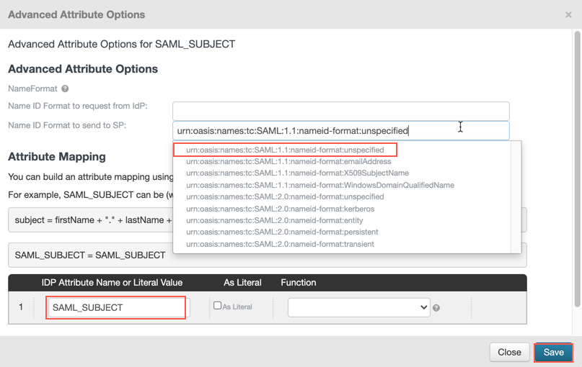Screen dimensions: 582x367
Task: Pick the entity nameid-format option
Action: [x=274, y=220]
